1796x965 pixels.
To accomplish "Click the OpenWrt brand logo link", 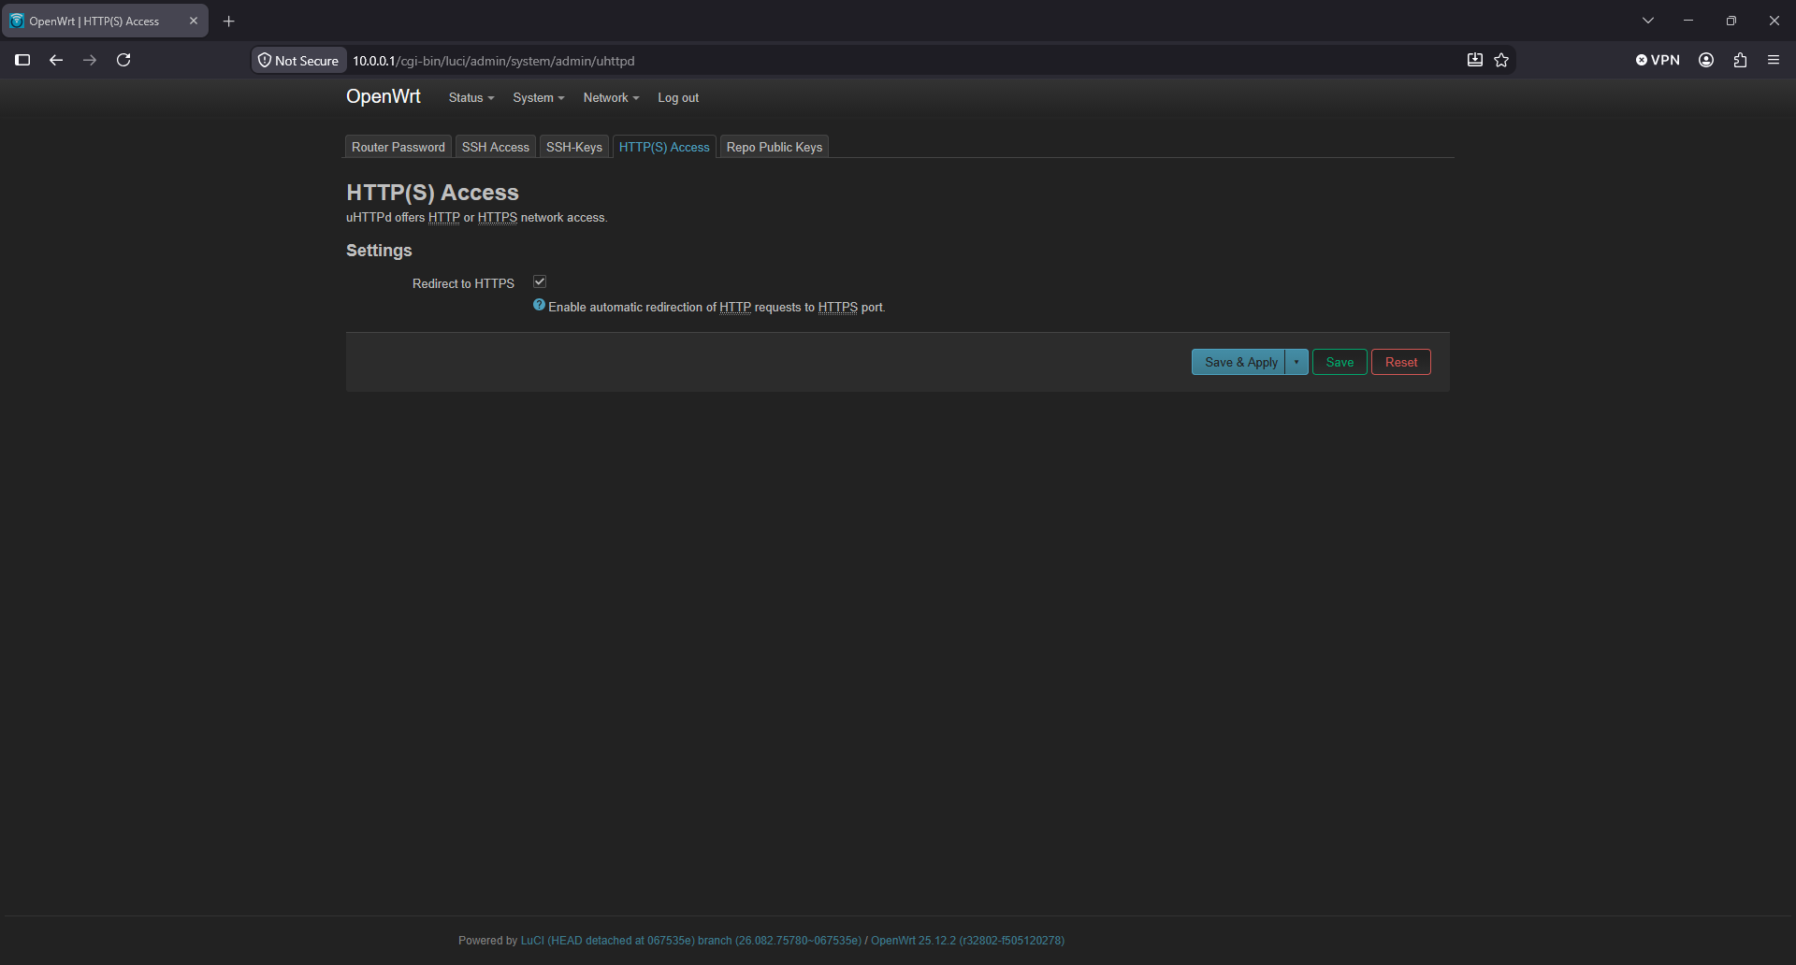I will point(384,96).
